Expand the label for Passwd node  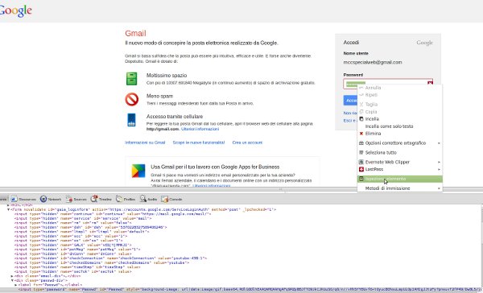[x=16, y=285]
